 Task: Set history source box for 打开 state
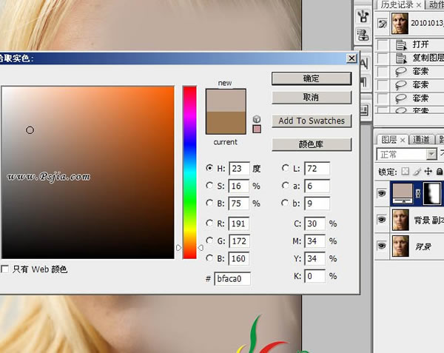click(383, 44)
